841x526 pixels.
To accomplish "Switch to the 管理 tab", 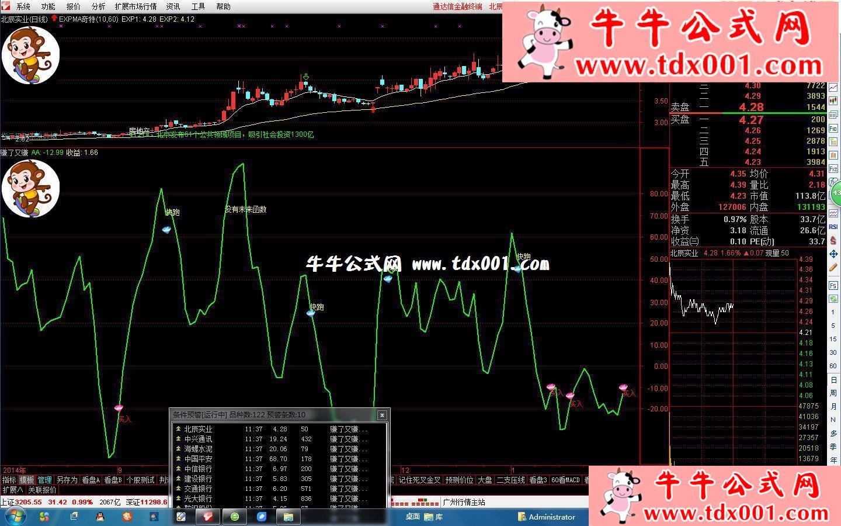I will 45,480.
